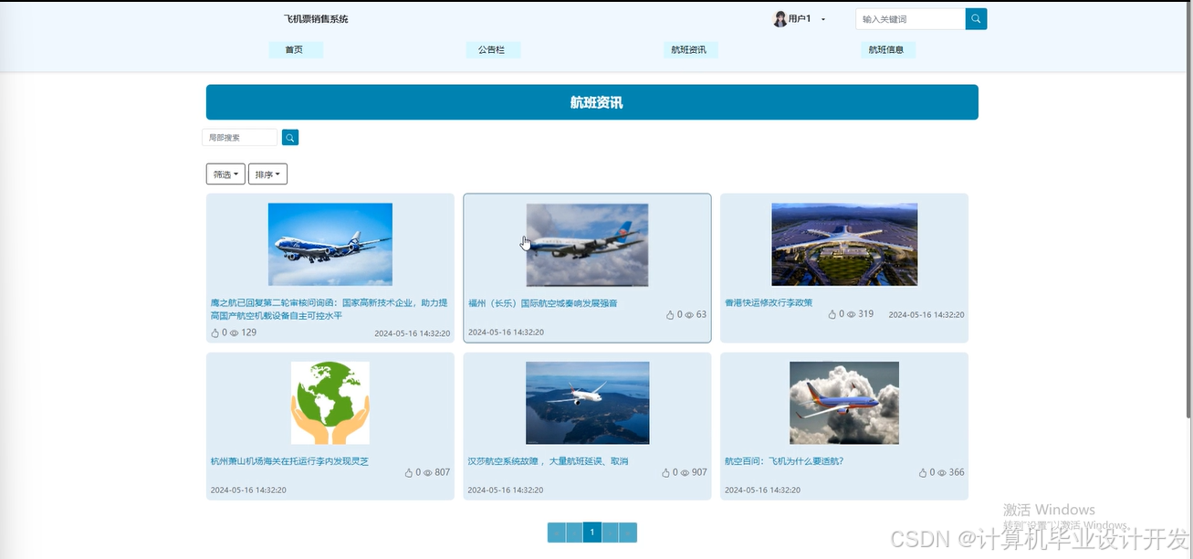Open article 鹰之航已回复第二轮审核问询函
Viewport: 1193px width, 559px height.
pyautogui.click(x=329, y=309)
